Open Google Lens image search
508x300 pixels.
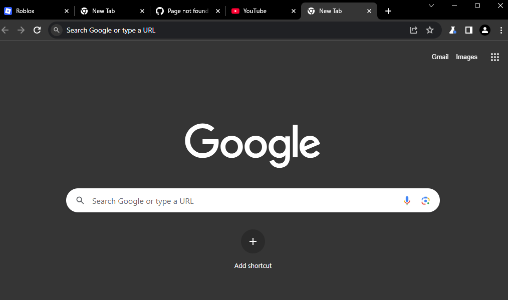coord(425,201)
